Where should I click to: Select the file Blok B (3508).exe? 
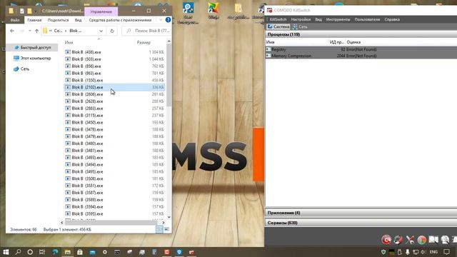click(x=114, y=178)
